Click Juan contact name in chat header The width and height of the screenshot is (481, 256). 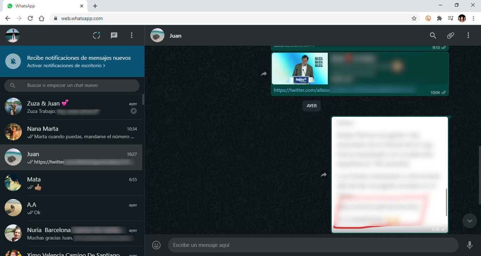click(175, 36)
